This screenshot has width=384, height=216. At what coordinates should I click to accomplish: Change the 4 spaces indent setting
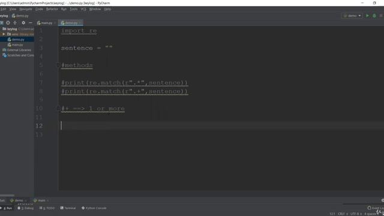pyautogui.click(x=370, y=214)
